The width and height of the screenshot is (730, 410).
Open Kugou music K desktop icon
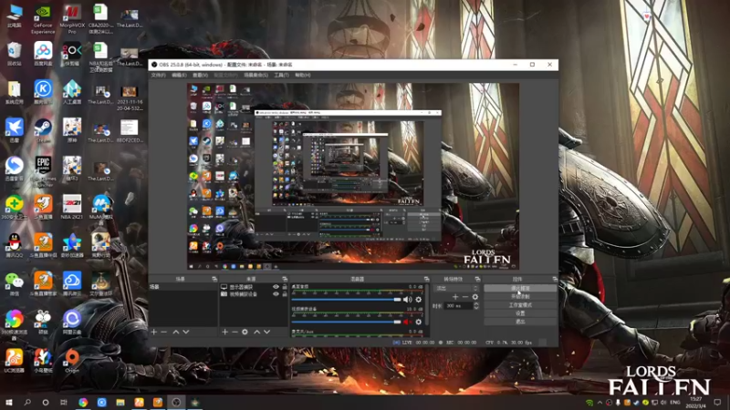[x=43, y=92]
